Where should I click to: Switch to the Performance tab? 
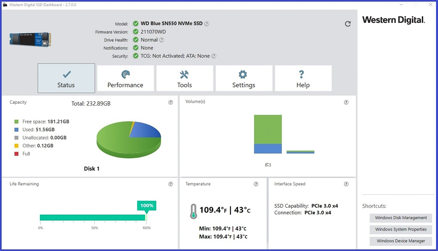pyautogui.click(x=125, y=78)
